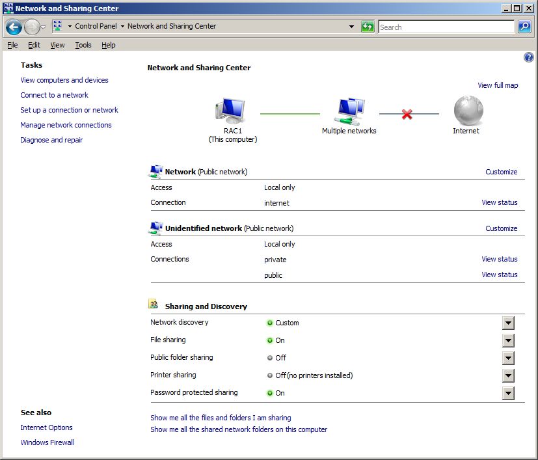The height and width of the screenshot is (460, 538).
Task: Click the Control Panel icon in address bar
Action: tap(58, 26)
